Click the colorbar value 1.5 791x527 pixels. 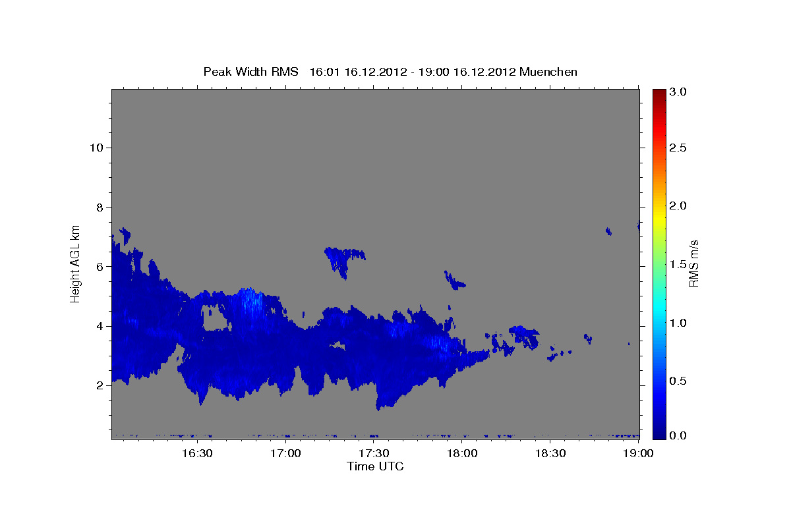click(678, 264)
